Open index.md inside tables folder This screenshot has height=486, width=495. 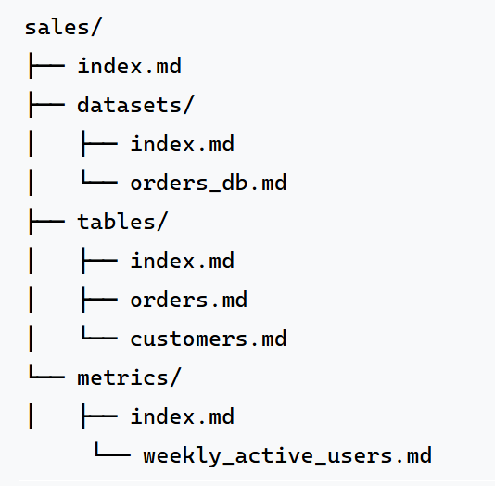[183, 261]
